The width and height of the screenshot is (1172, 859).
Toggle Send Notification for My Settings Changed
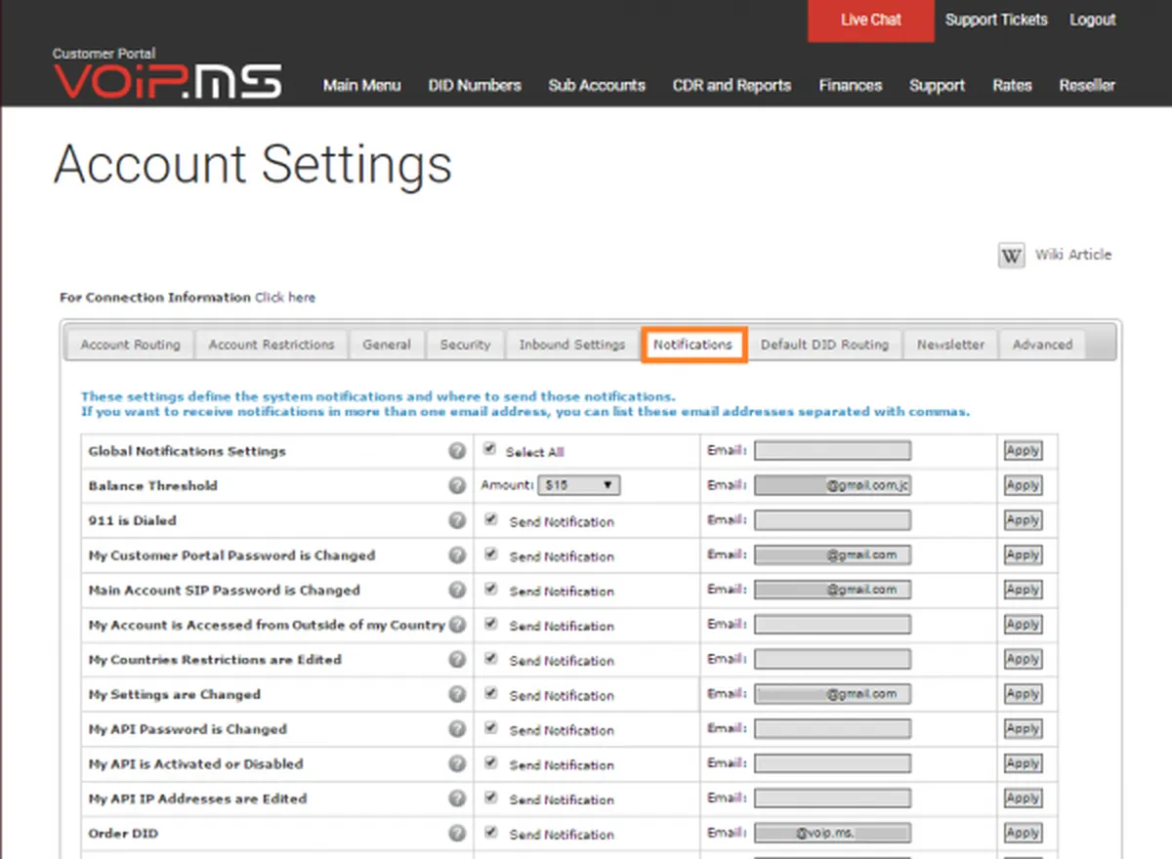click(x=490, y=693)
